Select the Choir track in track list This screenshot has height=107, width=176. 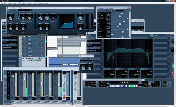[x=29, y=48]
